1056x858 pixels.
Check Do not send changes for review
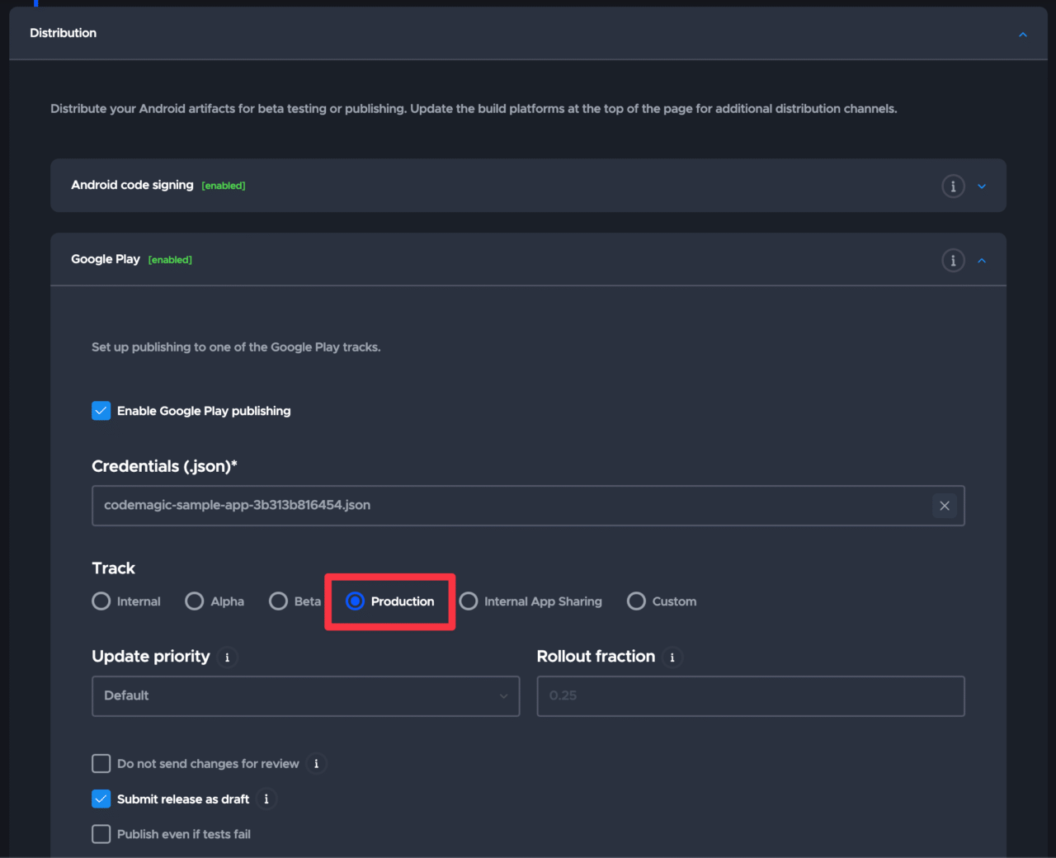point(101,764)
